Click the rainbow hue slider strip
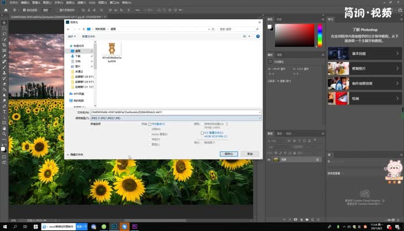The image size is (404, 231). [320, 36]
